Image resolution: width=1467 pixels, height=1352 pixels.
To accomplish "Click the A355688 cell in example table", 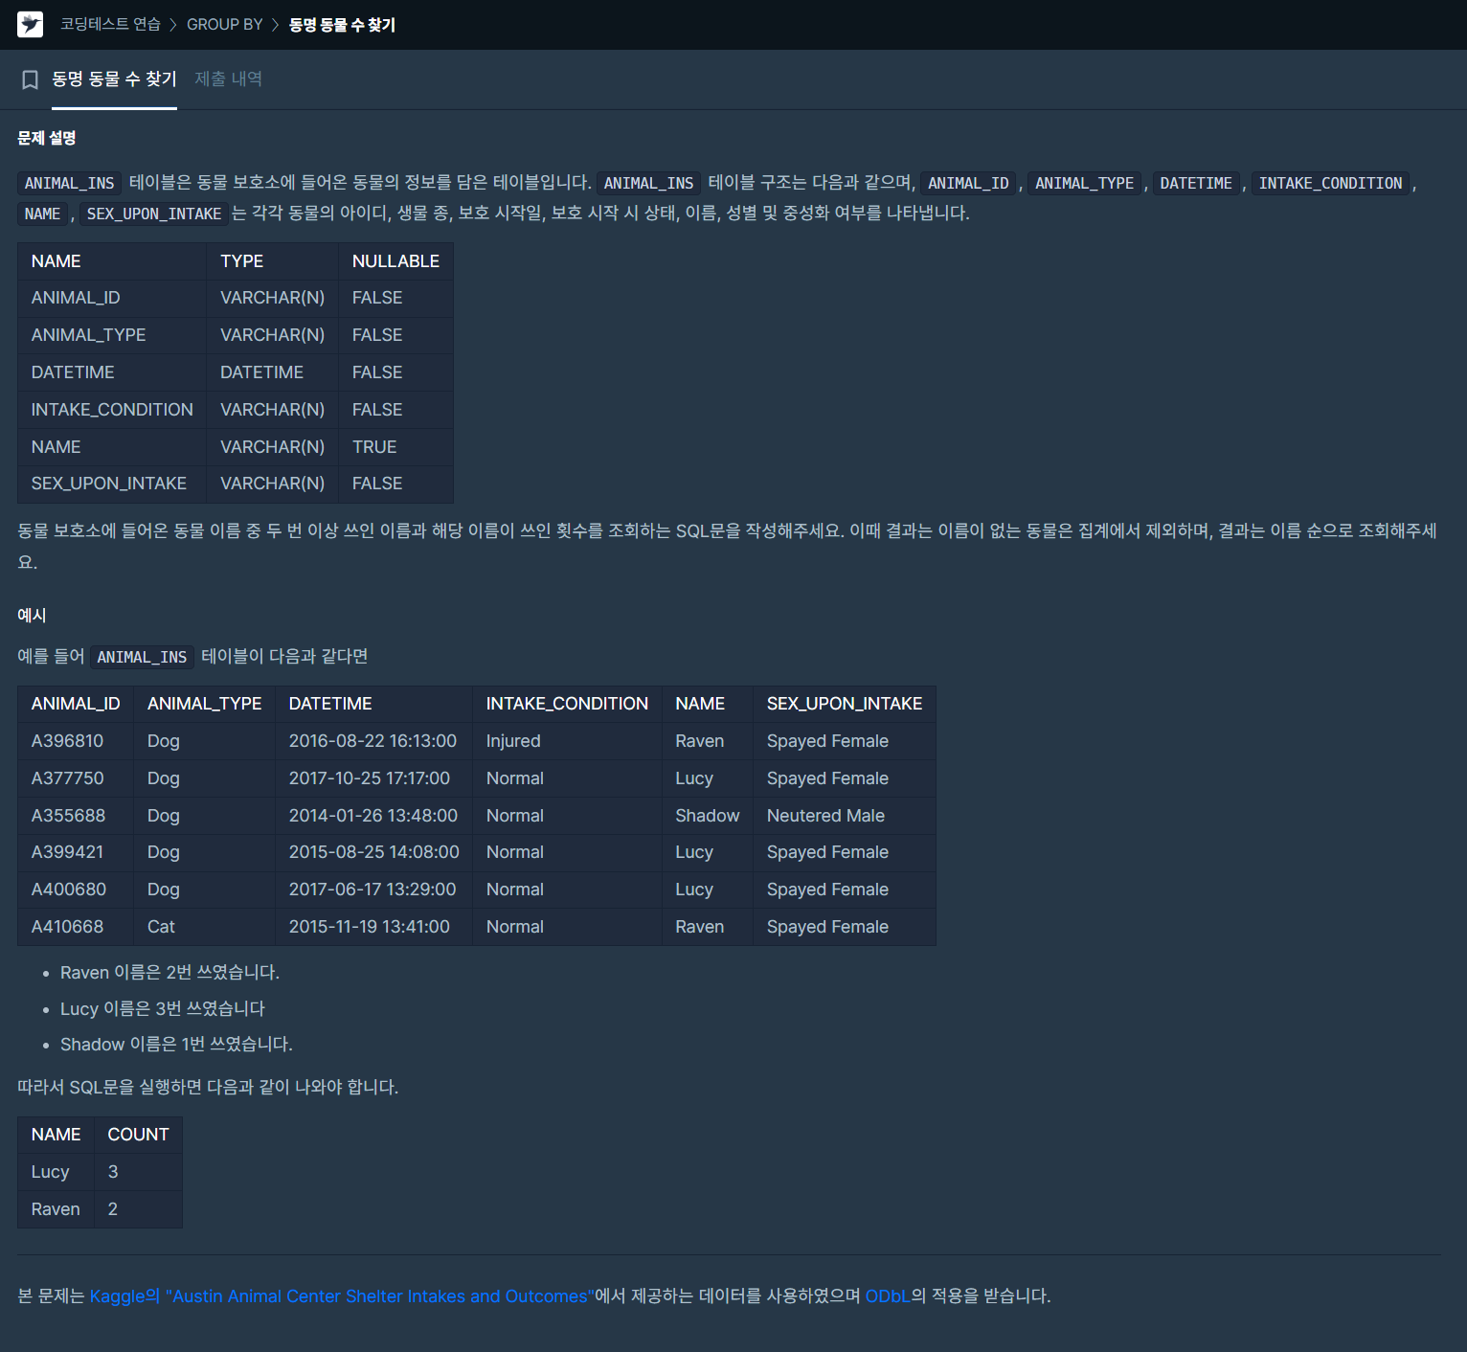I will [76, 816].
